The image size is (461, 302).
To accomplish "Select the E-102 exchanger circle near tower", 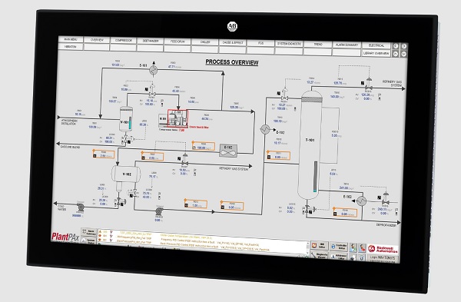I will 265,129.
